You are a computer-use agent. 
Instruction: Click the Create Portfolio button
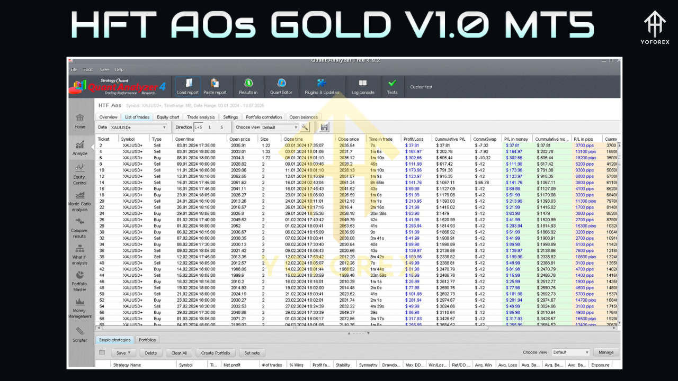click(215, 352)
